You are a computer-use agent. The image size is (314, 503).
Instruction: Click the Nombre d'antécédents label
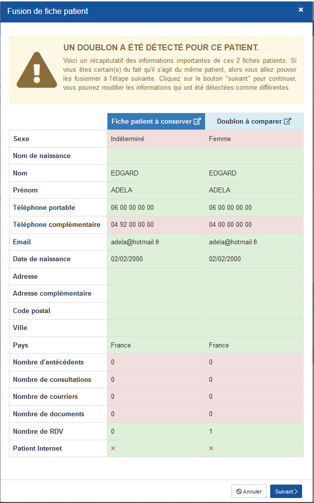(x=48, y=362)
